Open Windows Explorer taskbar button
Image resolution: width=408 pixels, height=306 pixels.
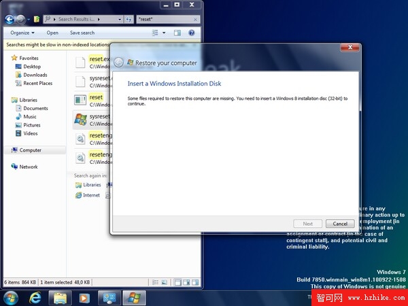60,299
